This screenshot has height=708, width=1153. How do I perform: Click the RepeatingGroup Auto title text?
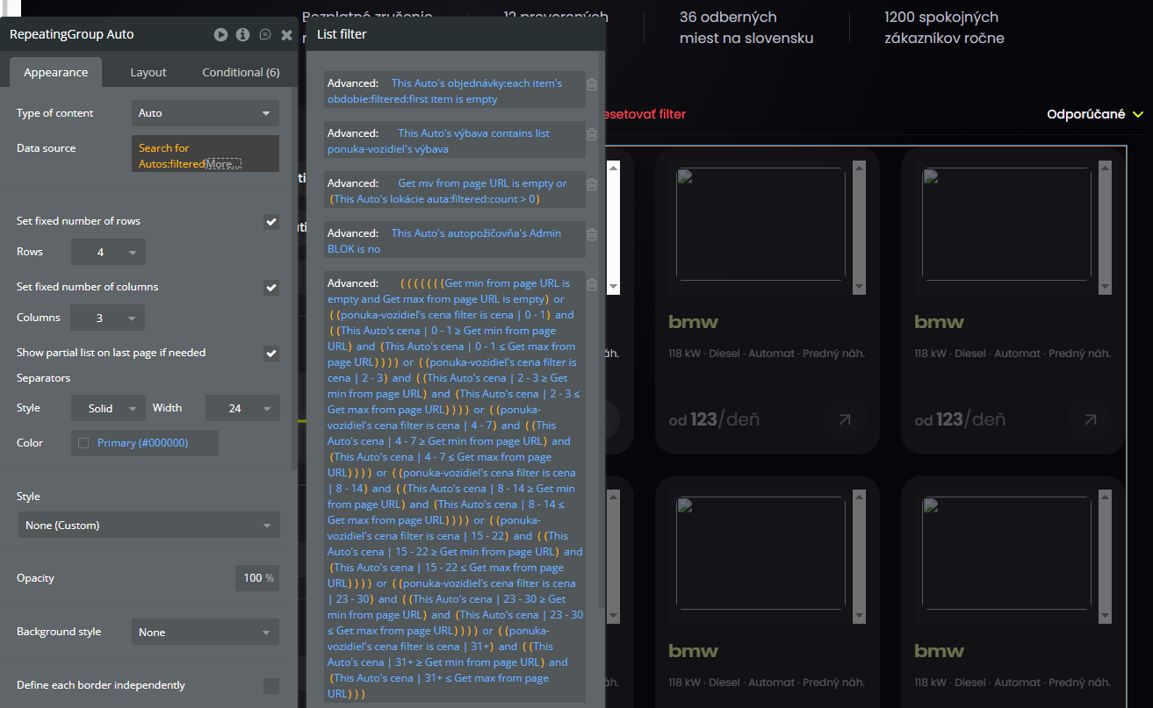click(71, 34)
